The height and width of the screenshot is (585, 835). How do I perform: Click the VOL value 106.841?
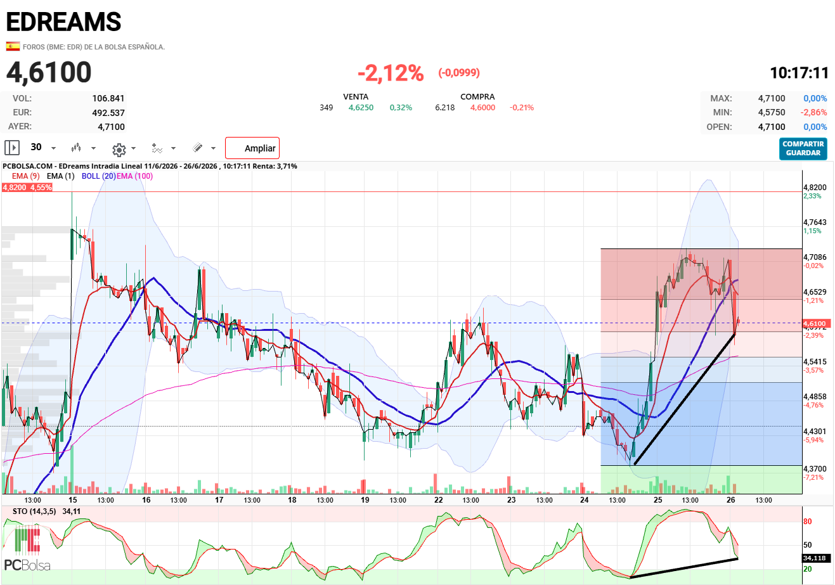[108, 98]
